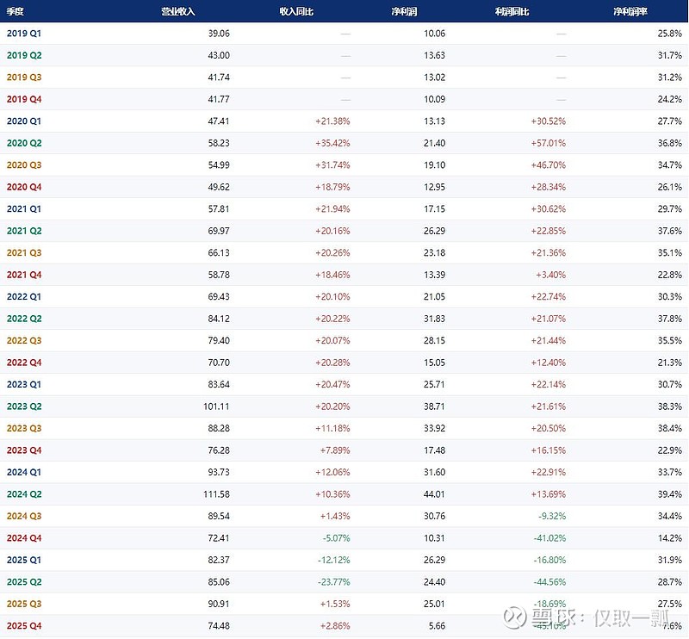Click the 2021 Q3 quarter label

(x=24, y=253)
